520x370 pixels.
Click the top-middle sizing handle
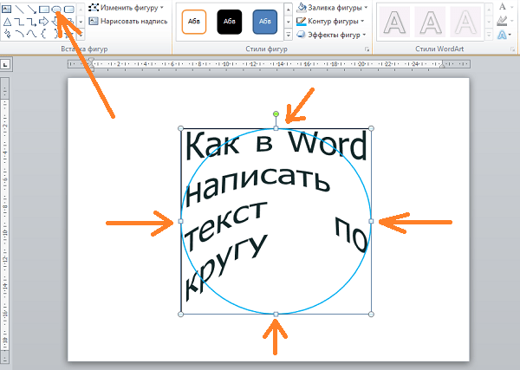276,128
